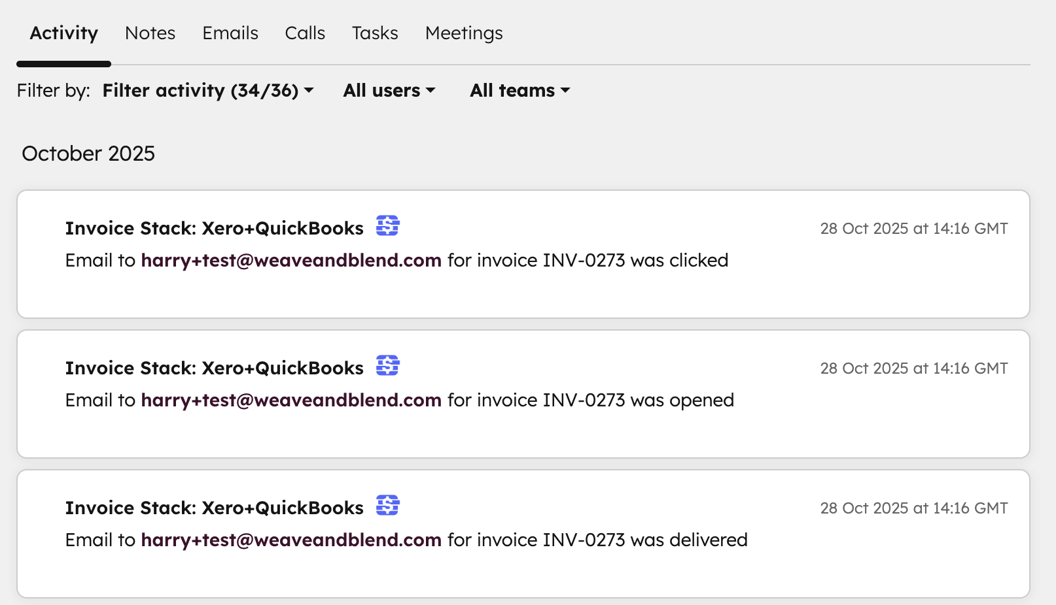Go to the Calls tab

coord(305,33)
